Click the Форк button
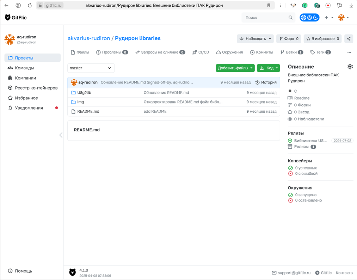357x280 pixels. (x=289, y=39)
